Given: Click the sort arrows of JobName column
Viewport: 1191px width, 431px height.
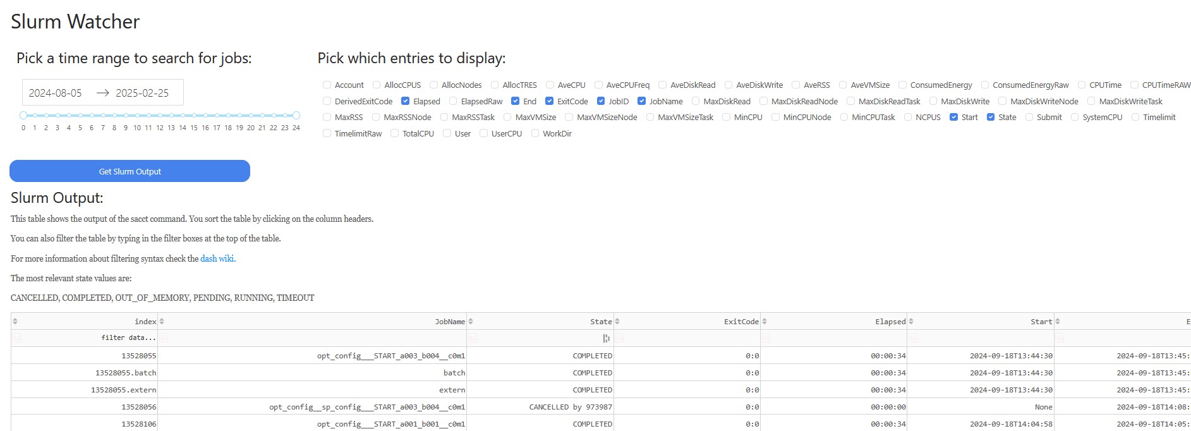Looking at the screenshot, I should [162, 322].
